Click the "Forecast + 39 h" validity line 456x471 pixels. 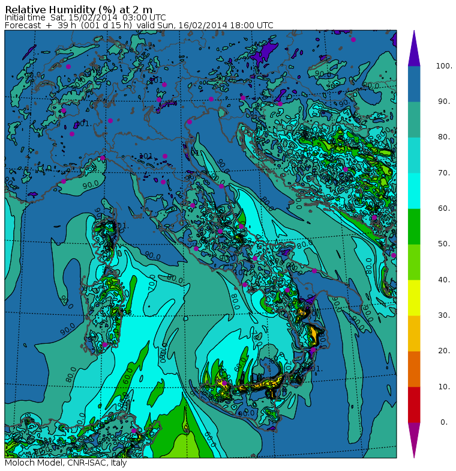pos(139,25)
